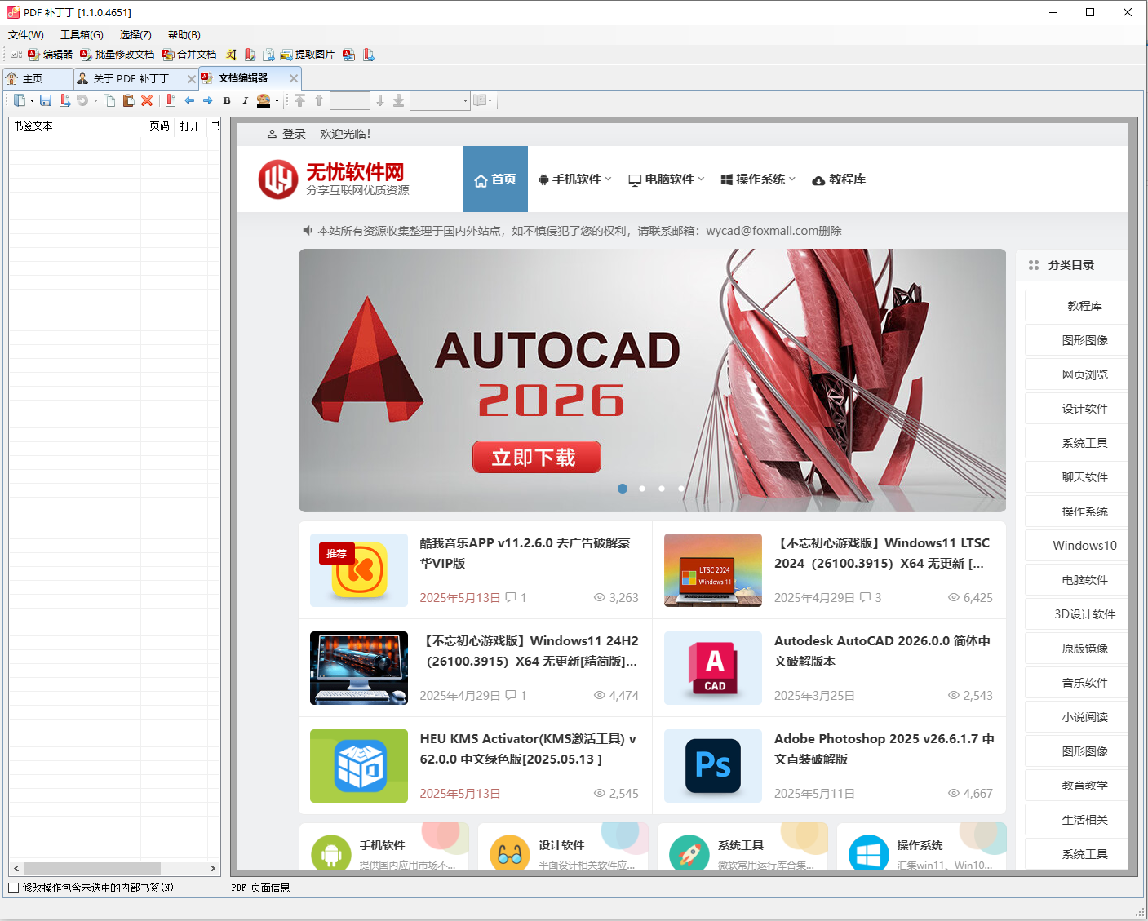Toggle bold formatting with the B icon
This screenshot has width=1148, height=921.
pos(226,100)
